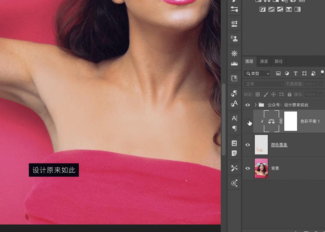Screen dimensions: 325x232
Task: Hide the 颜色覆盖 layer
Action: pyautogui.click(x=248, y=145)
